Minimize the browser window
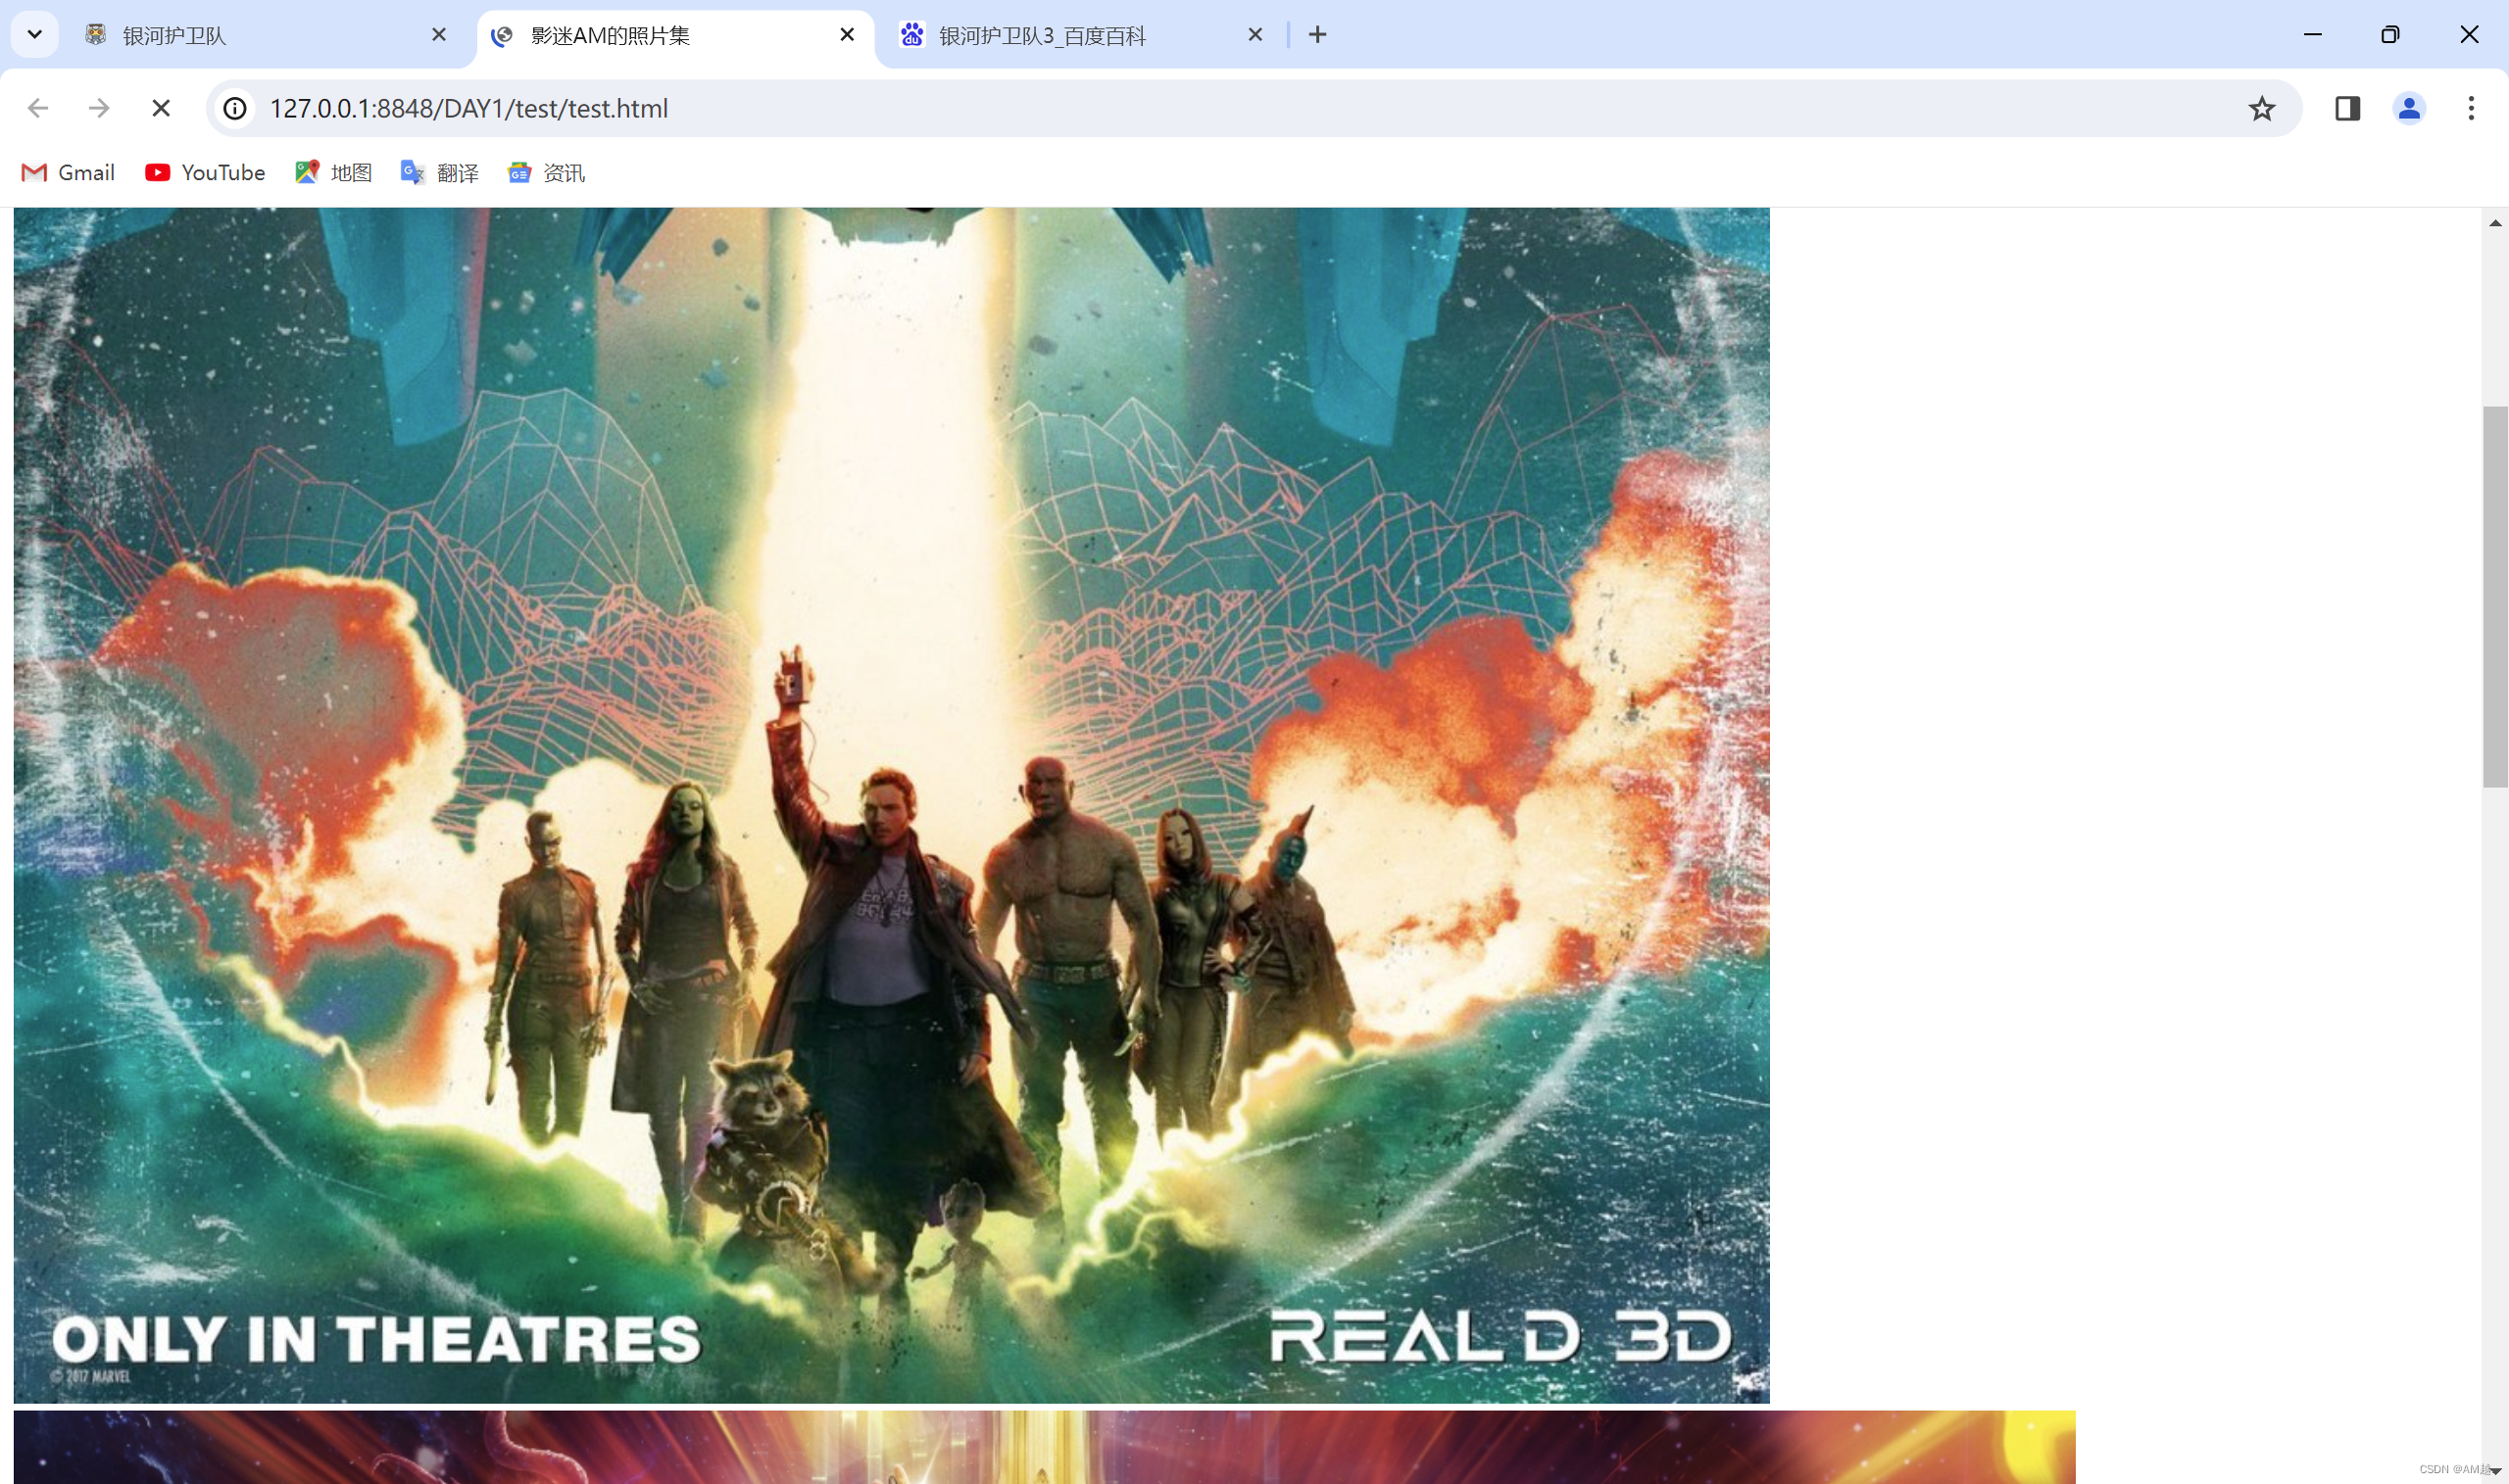The height and width of the screenshot is (1484, 2509). 2313,35
